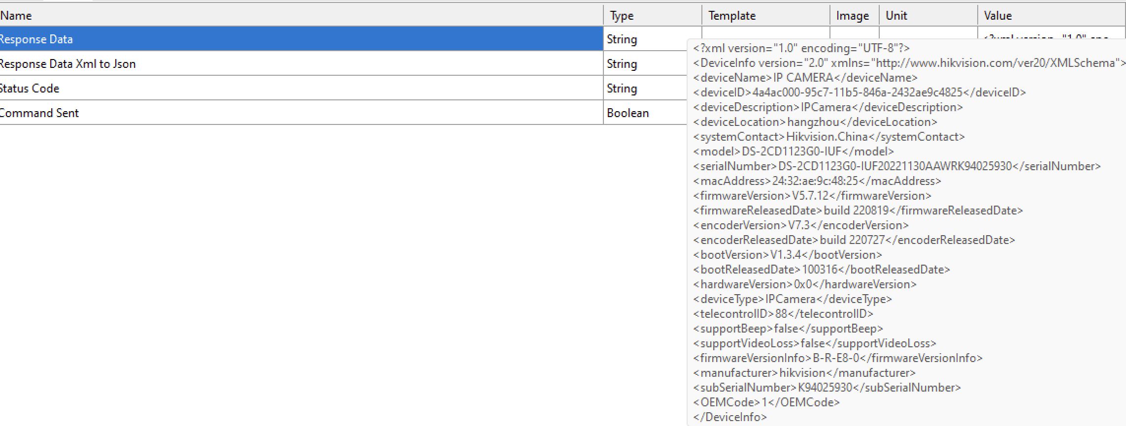1126x426 pixels.
Task: Select the highlighted Response Data row
Action: point(296,39)
